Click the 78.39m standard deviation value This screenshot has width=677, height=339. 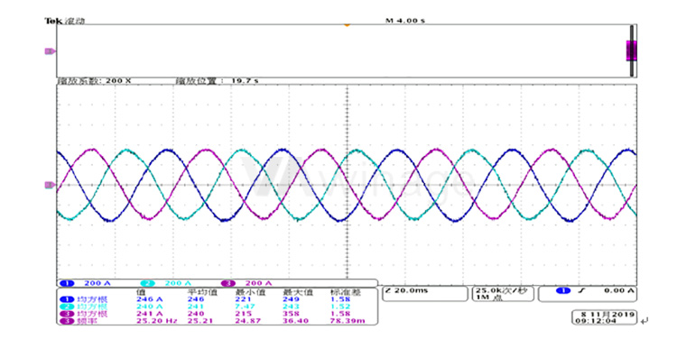tap(348, 321)
